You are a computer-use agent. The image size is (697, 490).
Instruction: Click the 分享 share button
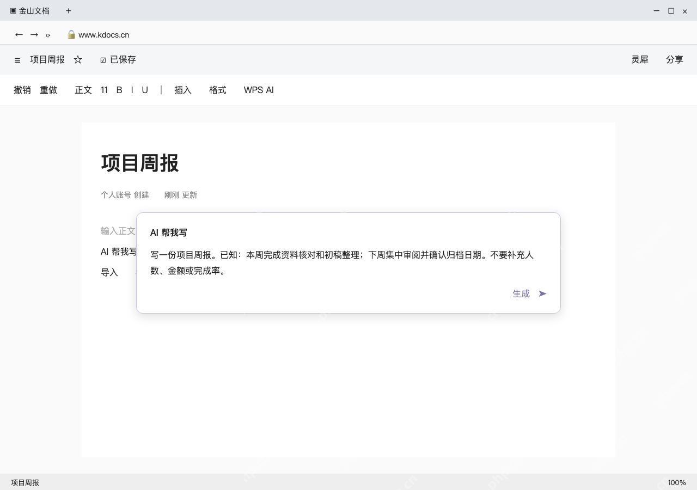675,60
